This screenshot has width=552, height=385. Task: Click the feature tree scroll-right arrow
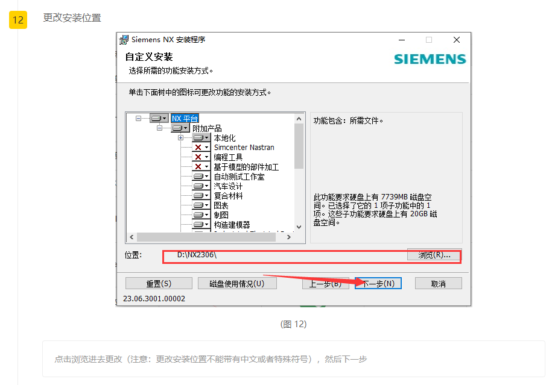289,237
